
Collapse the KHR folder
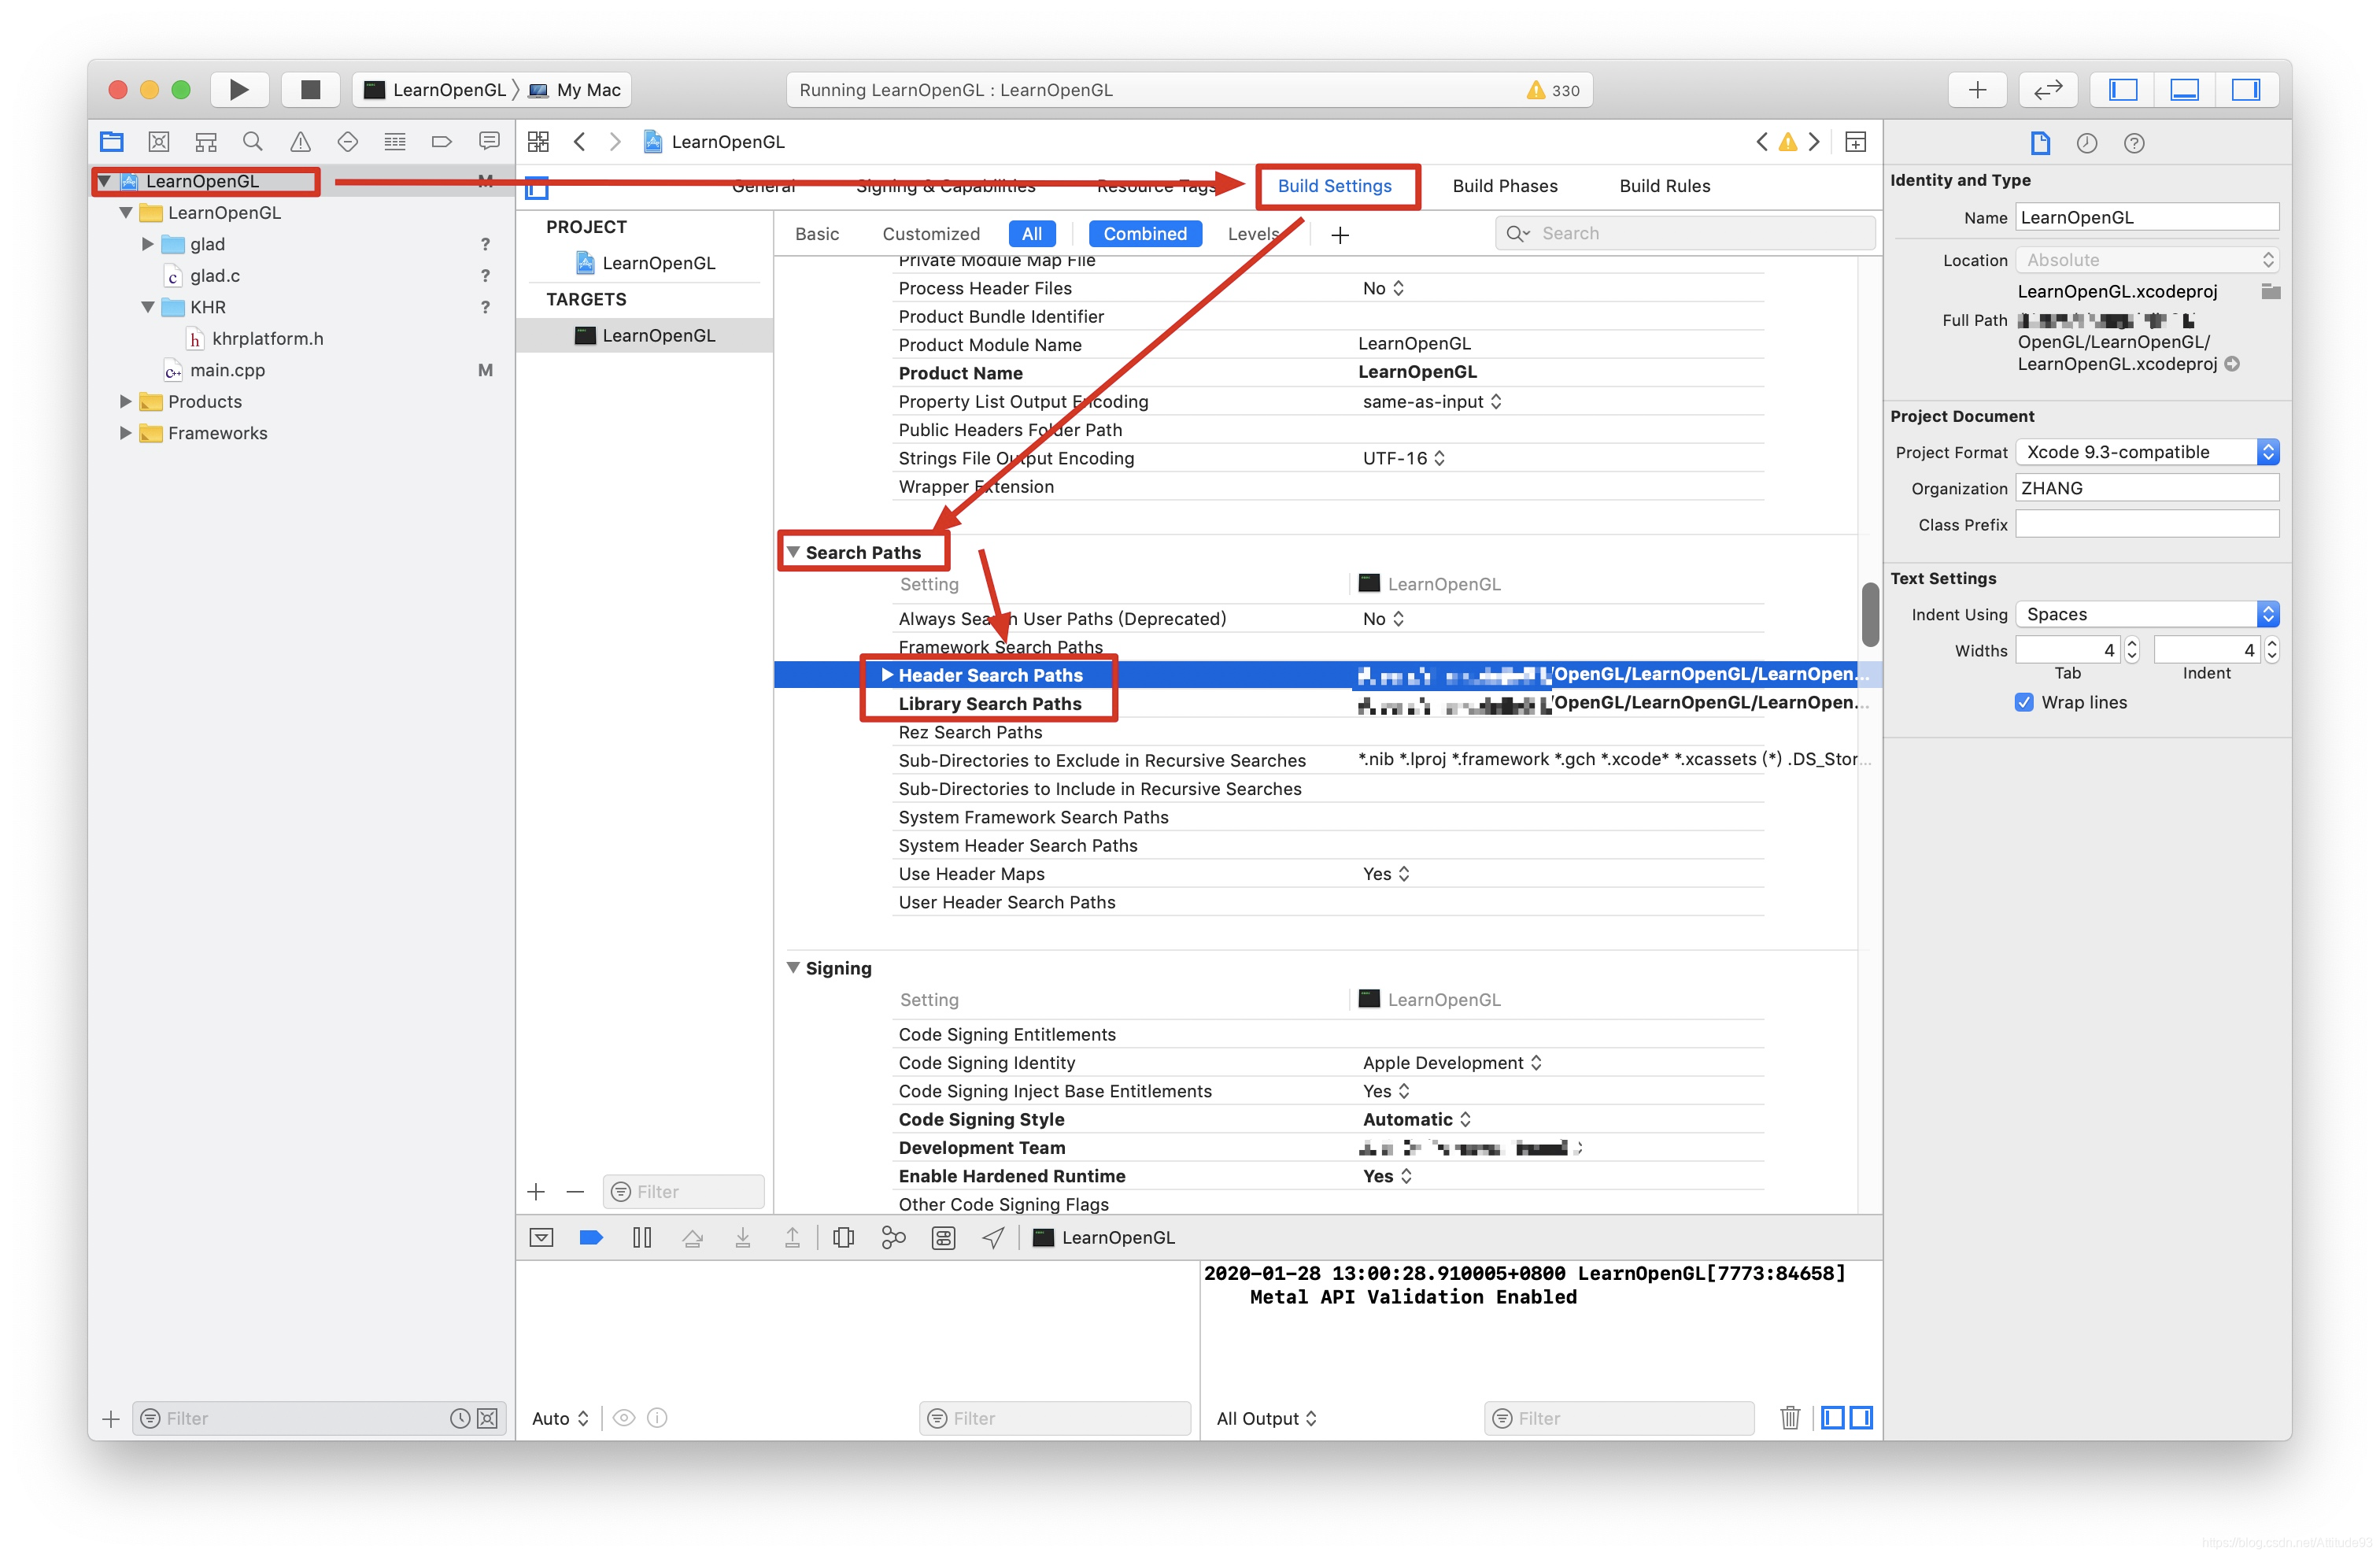(147, 307)
